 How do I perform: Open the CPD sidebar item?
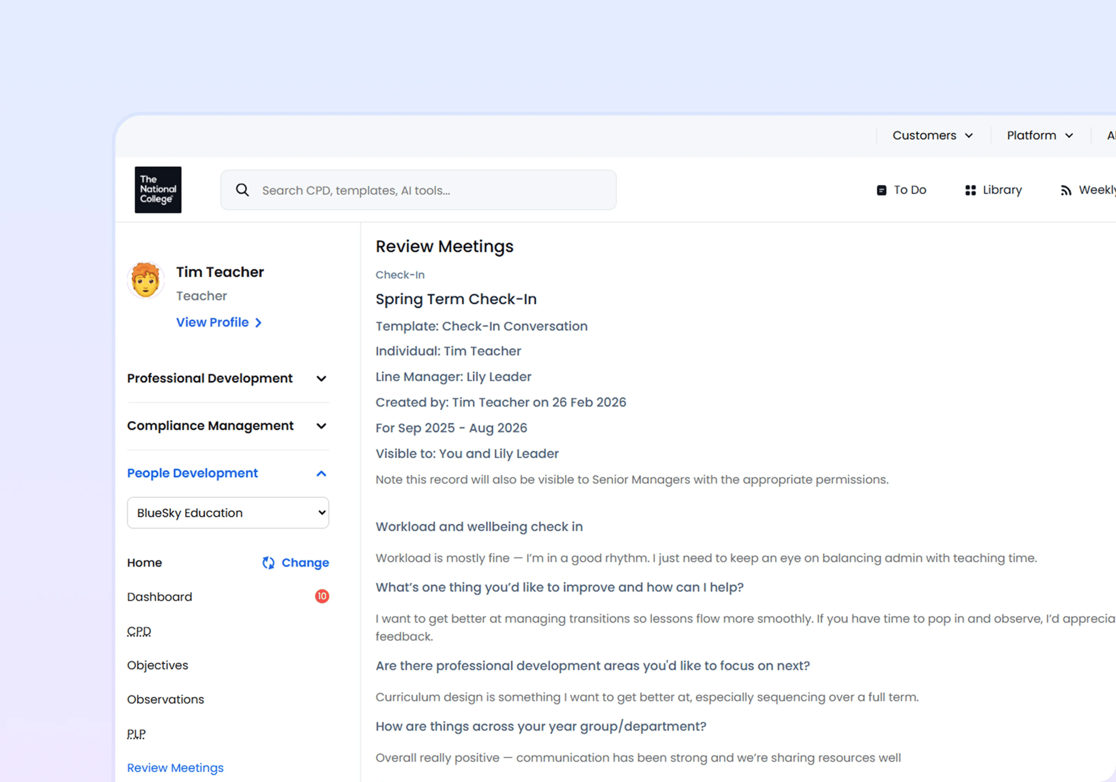click(139, 631)
